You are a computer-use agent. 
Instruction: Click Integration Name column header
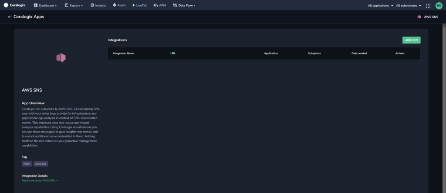point(123,53)
